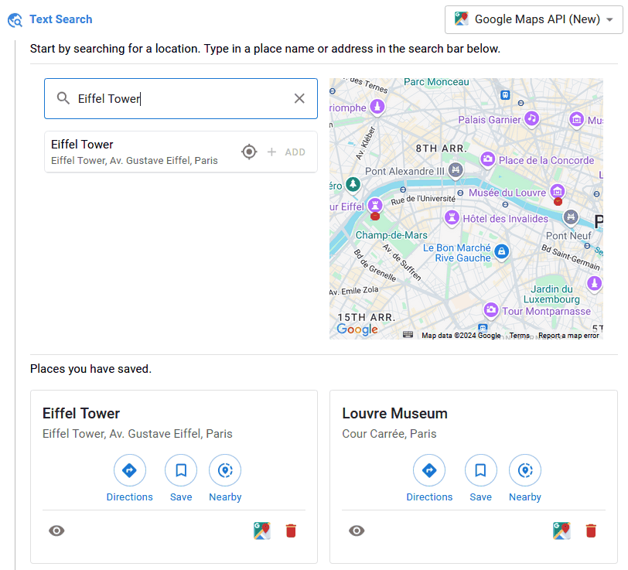Click Pont Alexandre III bridge pin
This screenshot has height=570, width=628.
coord(456,170)
